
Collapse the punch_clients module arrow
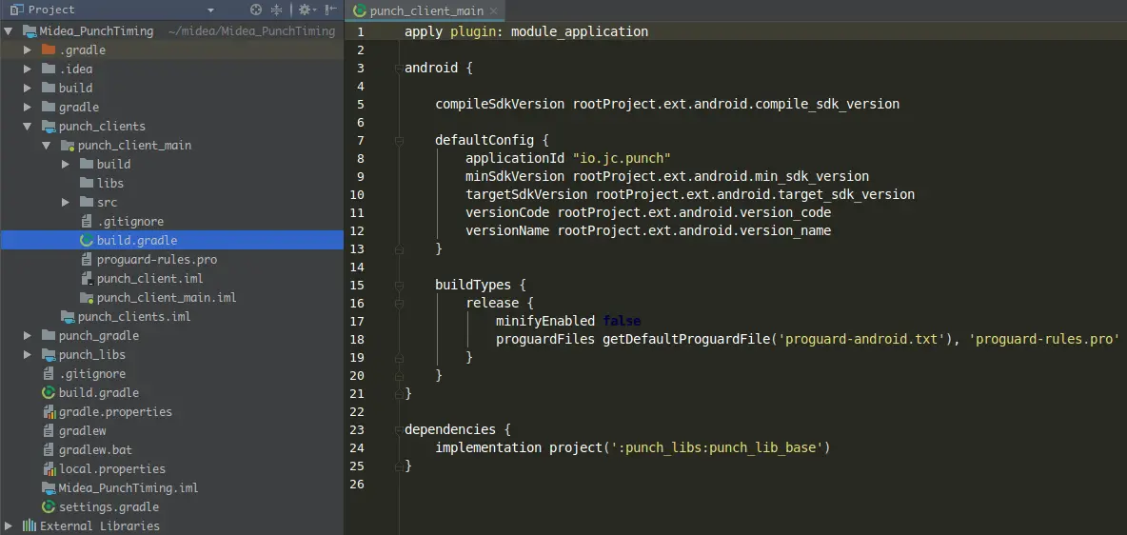point(27,126)
